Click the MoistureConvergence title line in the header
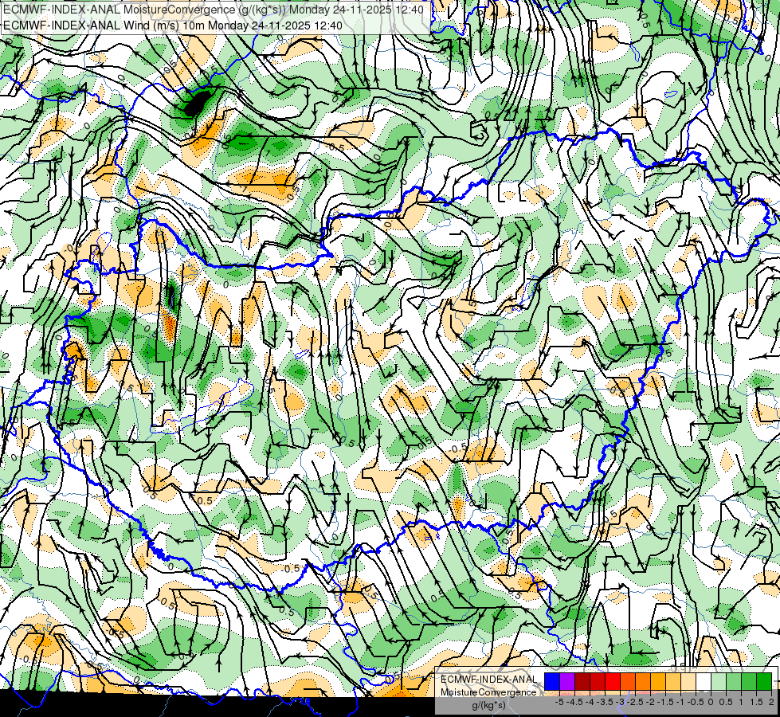Viewport: 780px width, 717px height. click(214, 10)
